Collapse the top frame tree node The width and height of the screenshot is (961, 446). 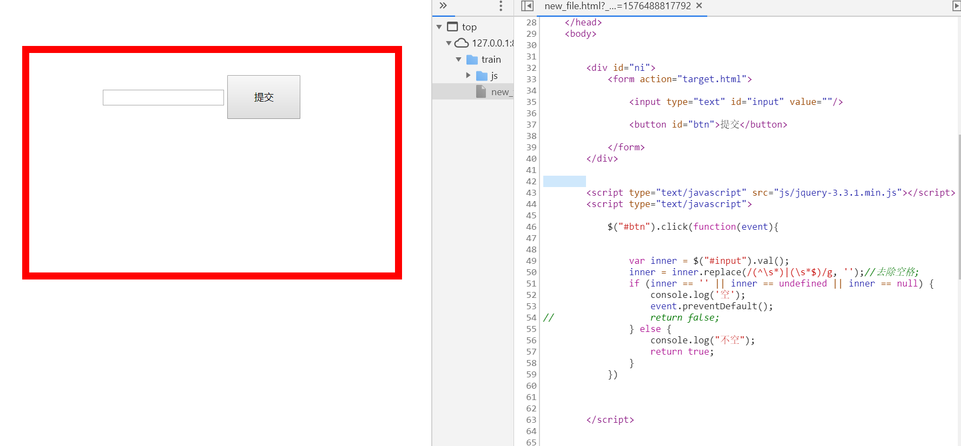439,27
